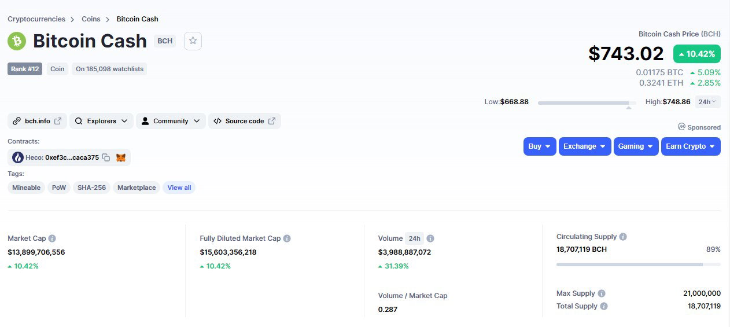730x327 pixels.
Task: Click the 89% circulating supply percentage
Action: click(x=713, y=249)
